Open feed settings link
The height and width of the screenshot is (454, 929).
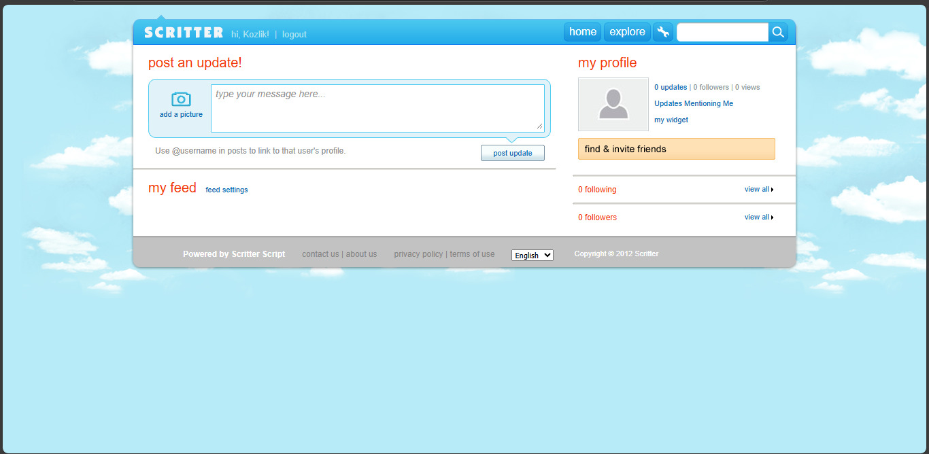point(226,190)
